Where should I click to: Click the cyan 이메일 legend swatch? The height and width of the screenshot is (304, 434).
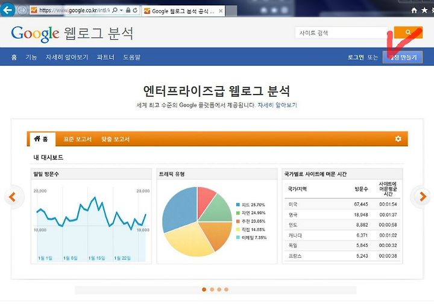tap(237, 237)
